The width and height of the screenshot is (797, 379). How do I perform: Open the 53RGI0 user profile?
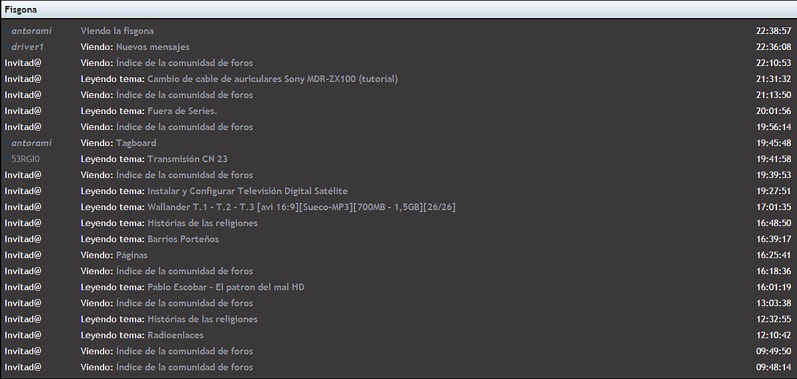(25, 159)
